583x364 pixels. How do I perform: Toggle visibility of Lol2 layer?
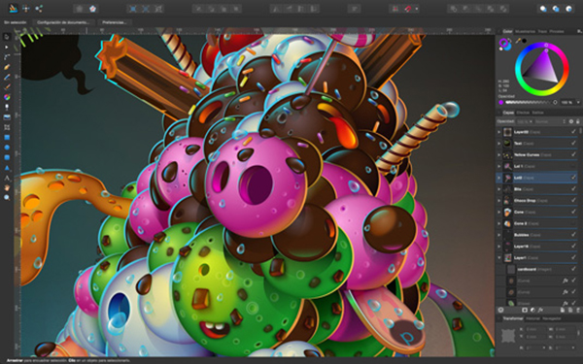pyautogui.click(x=573, y=178)
